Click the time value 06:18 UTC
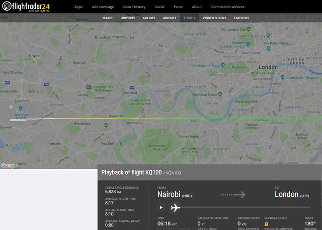 pyautogui.click(x=167, y=223)
